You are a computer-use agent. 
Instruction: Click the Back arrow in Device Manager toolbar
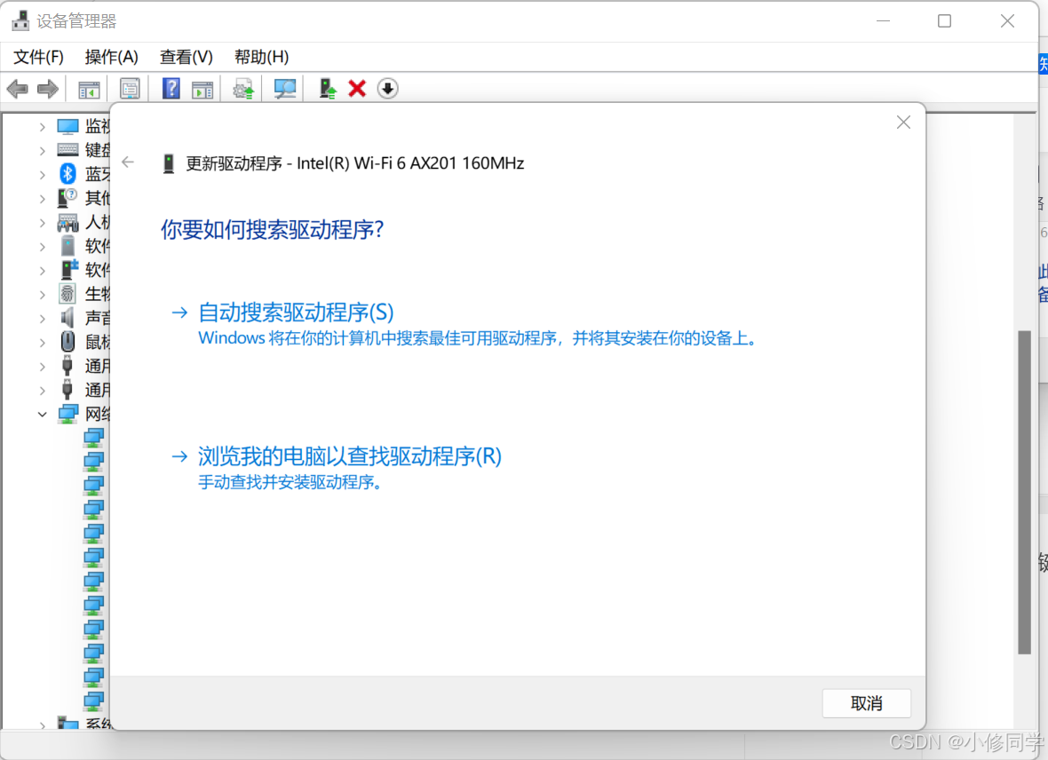pyautogui.click(x=18, y=88)
